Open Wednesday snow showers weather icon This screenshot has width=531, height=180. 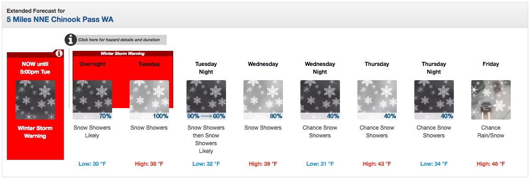point(263,100)
